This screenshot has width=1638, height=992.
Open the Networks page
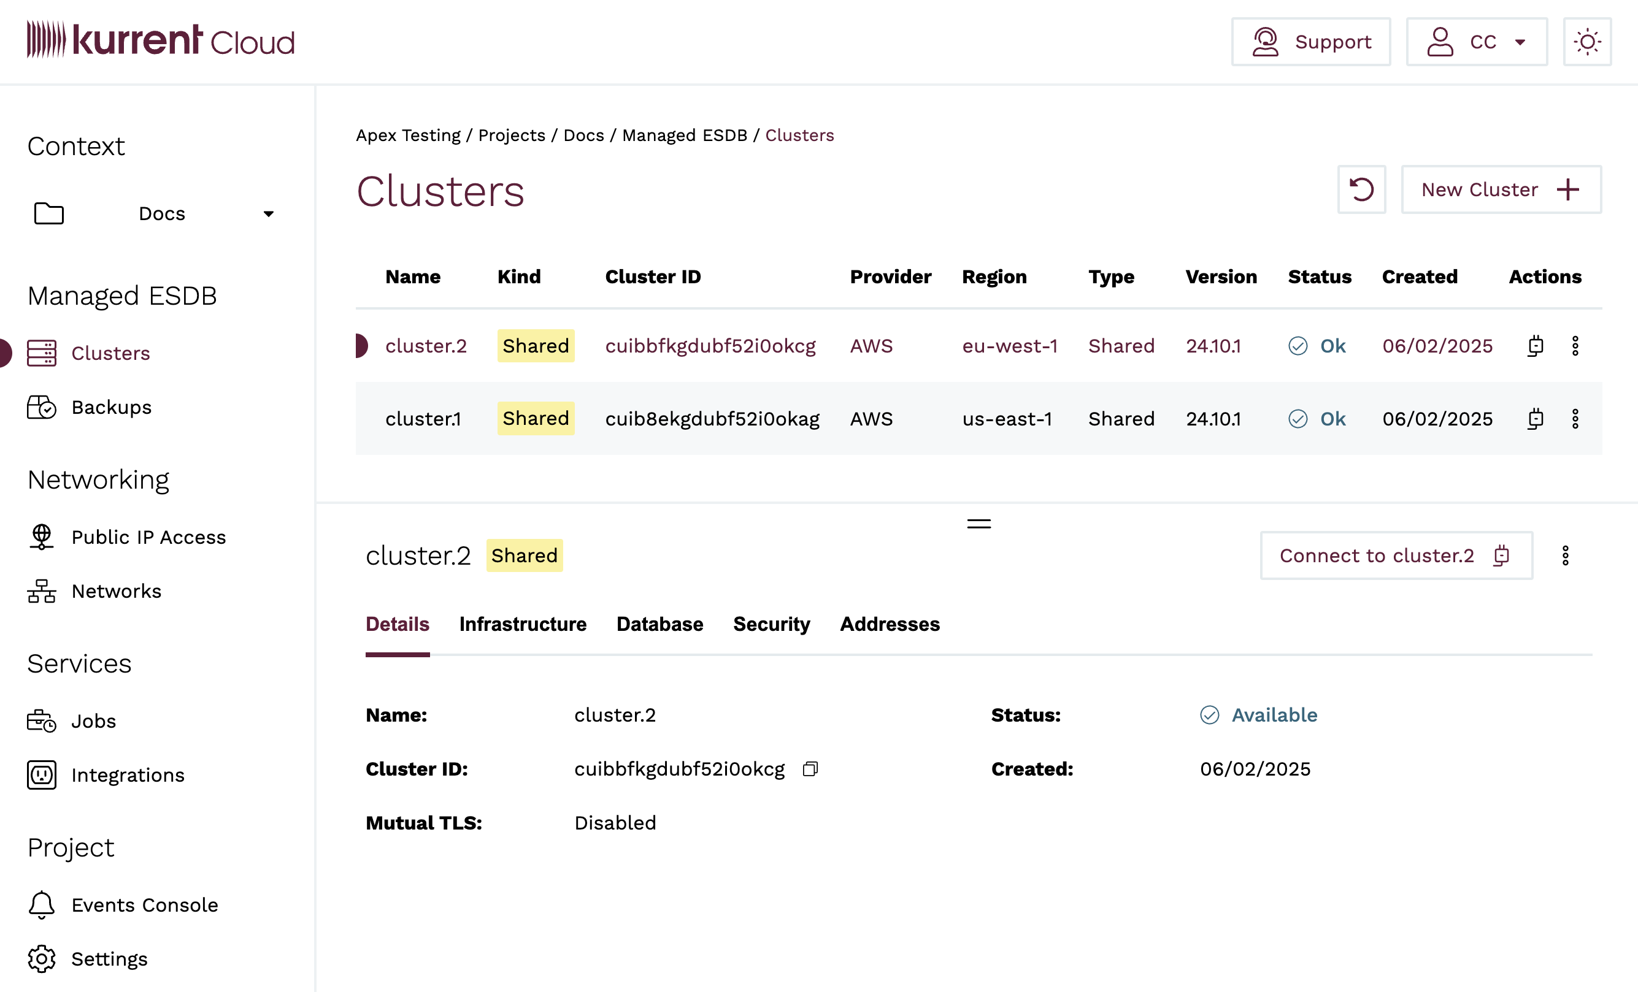tap(116, 590)
